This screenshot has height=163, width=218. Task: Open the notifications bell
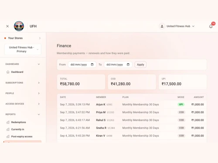[x=211, y=26]
